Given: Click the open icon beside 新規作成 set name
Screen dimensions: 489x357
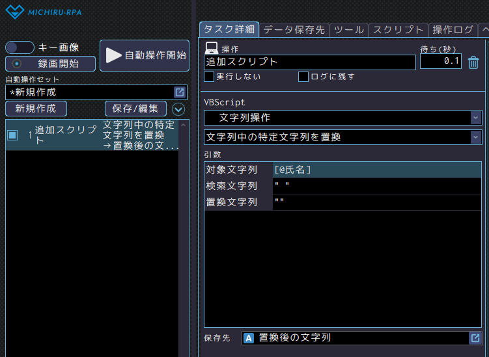Looking at the screenshot, I should coord(180,92).
